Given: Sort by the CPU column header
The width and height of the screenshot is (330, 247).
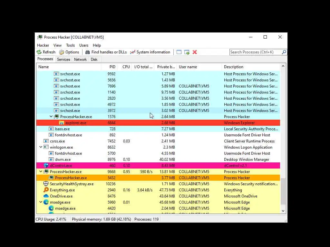Looking at the screenshot, I should 125,67.
